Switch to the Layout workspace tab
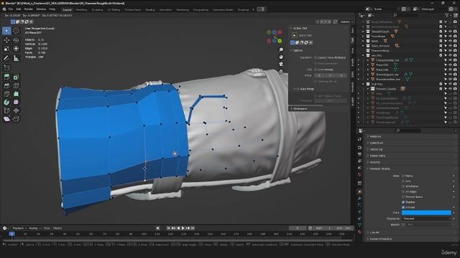460x258 pixels. coord(67,9)
